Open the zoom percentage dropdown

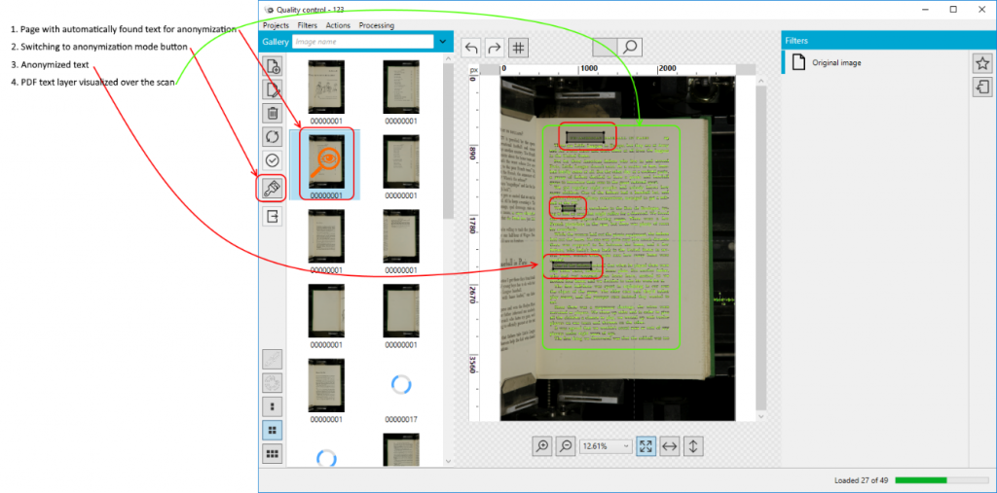click(607, 446)
